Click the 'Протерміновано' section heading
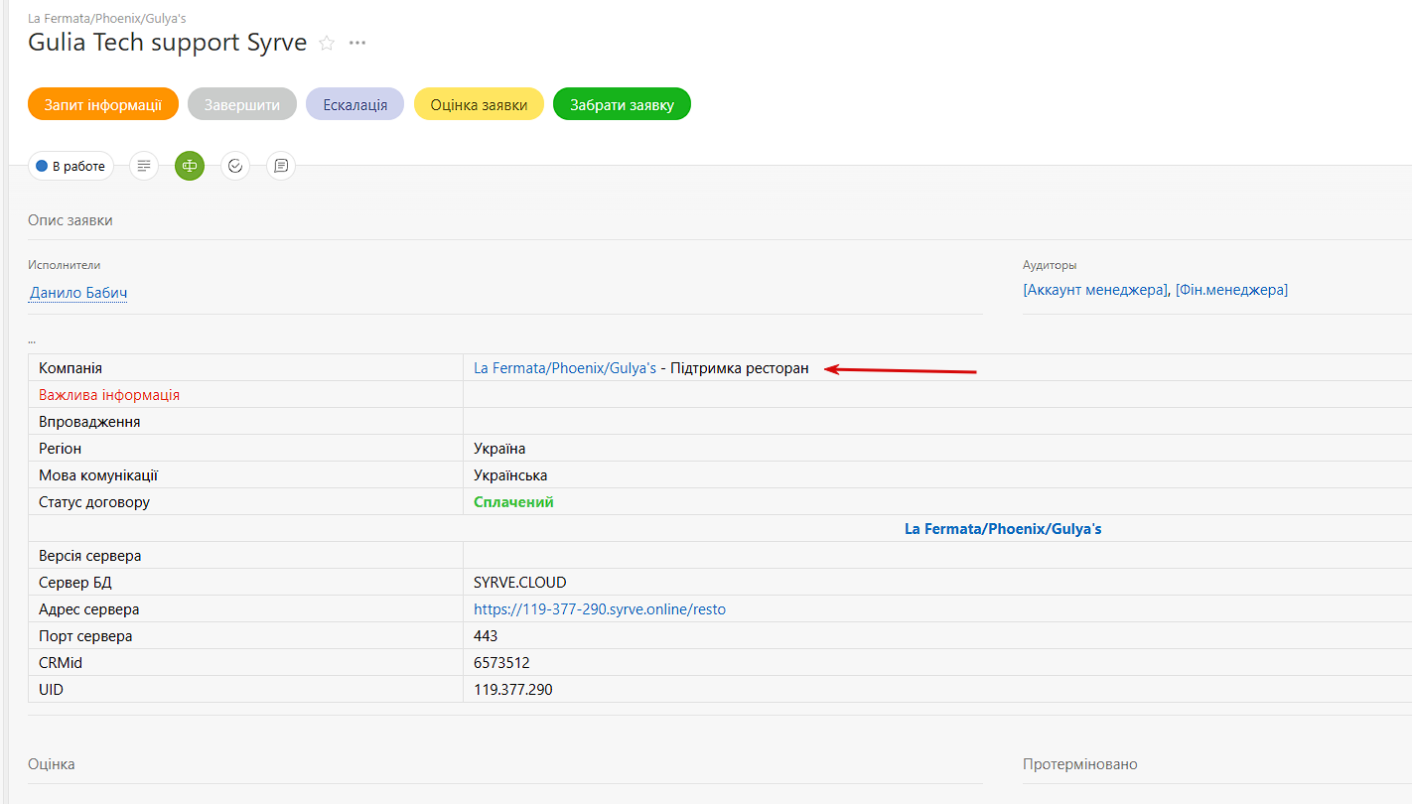This screenshot has width=1412, height=804. [x=1080, y=764]
